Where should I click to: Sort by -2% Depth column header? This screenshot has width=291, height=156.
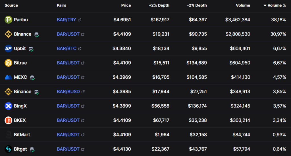(x=197, y=5)
